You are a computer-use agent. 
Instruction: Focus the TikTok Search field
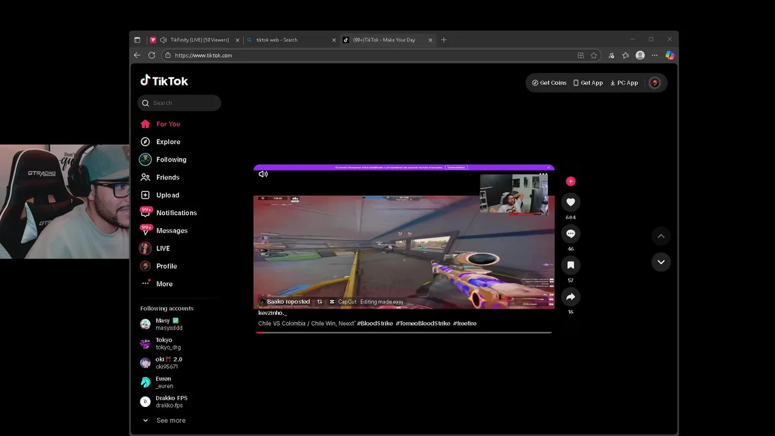pyautogui.click(x=179, y=103)
